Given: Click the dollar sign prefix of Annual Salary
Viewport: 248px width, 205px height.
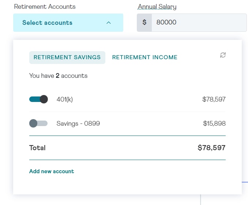Looking at the screenshot, I should [144, 22].
